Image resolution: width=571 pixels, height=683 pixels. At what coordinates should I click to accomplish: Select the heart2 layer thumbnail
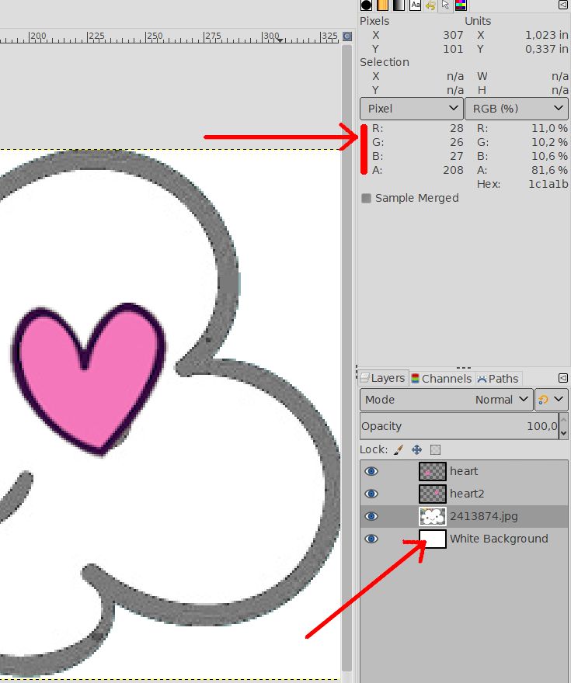[433, 494]
